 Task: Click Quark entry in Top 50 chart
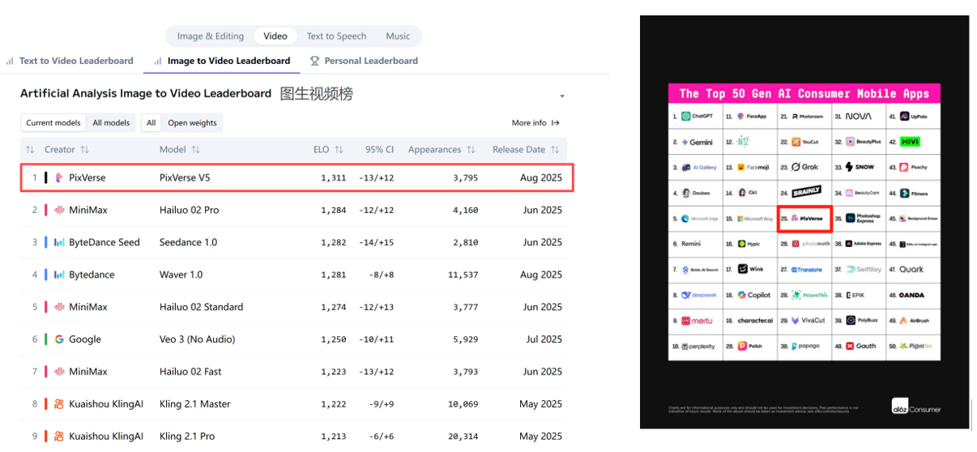coord(911,270)
